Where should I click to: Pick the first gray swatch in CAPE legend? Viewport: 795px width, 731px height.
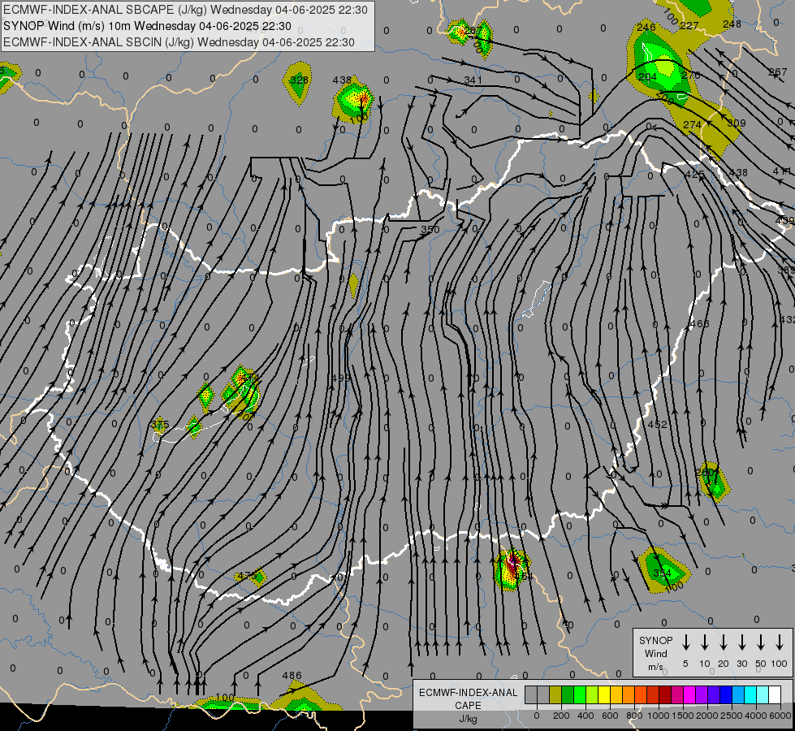click(531, 695)
